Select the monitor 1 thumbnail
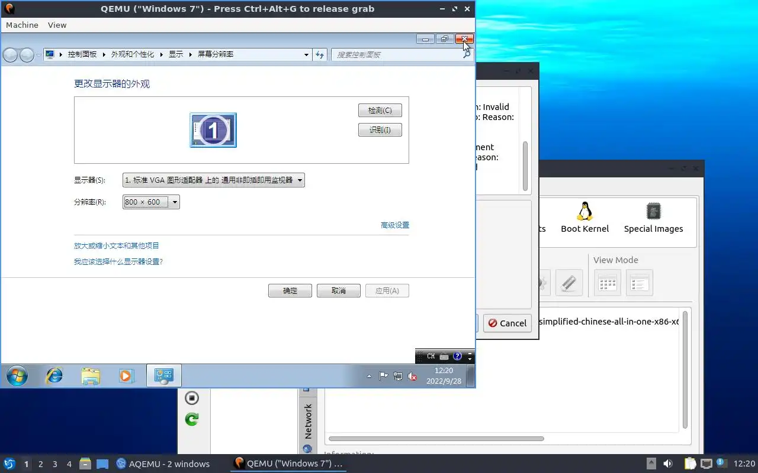 (x=213, y=130)
